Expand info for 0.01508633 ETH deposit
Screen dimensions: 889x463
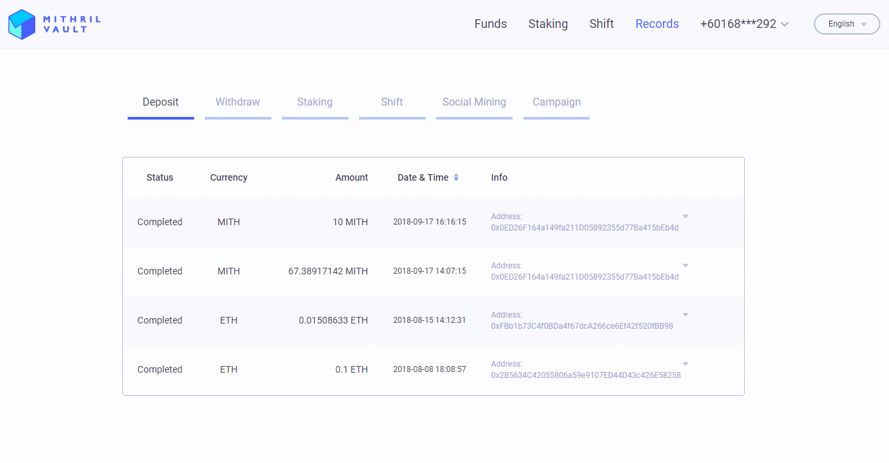pos(686,315)
